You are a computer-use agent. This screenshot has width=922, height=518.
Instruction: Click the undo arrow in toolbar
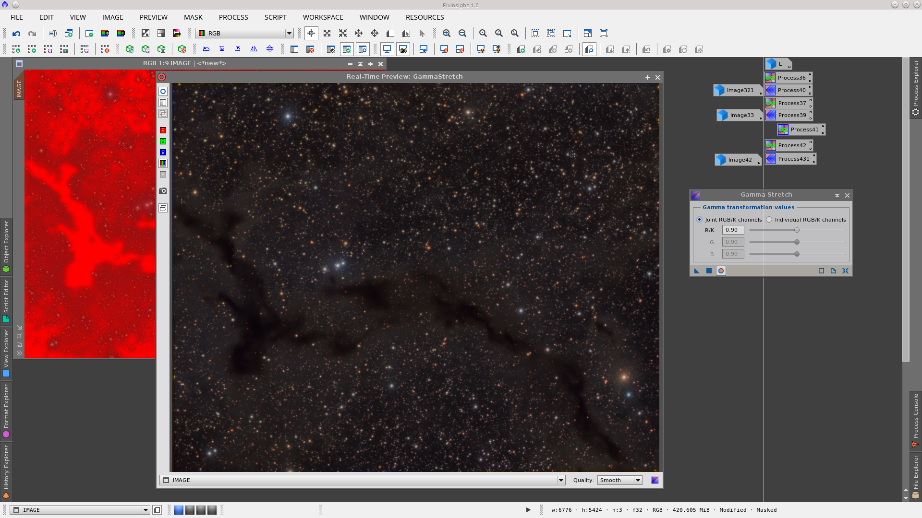(16, 34)
